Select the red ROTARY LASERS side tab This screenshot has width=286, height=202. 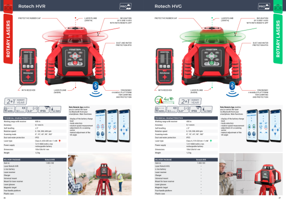click(x=8, y=39)
